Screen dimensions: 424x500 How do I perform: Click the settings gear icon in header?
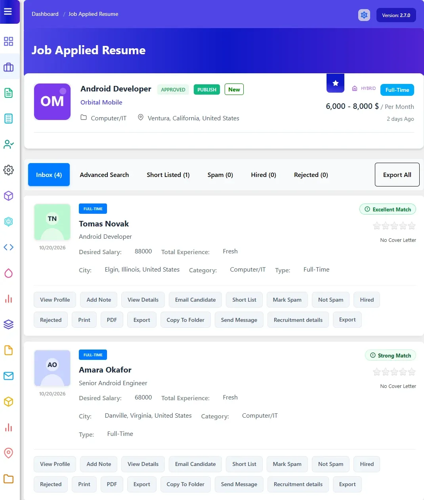click(364, 15)
